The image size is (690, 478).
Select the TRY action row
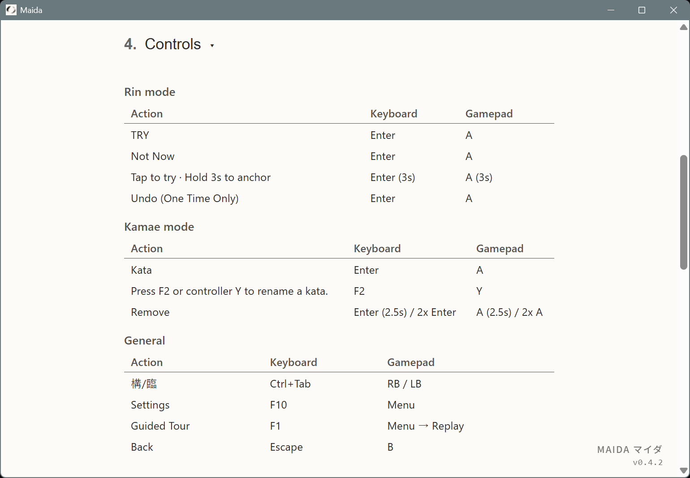pos(140,135)
